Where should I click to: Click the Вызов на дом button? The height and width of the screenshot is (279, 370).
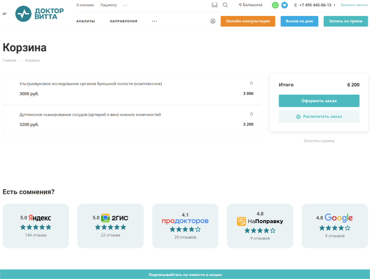[x=300, y=21]
